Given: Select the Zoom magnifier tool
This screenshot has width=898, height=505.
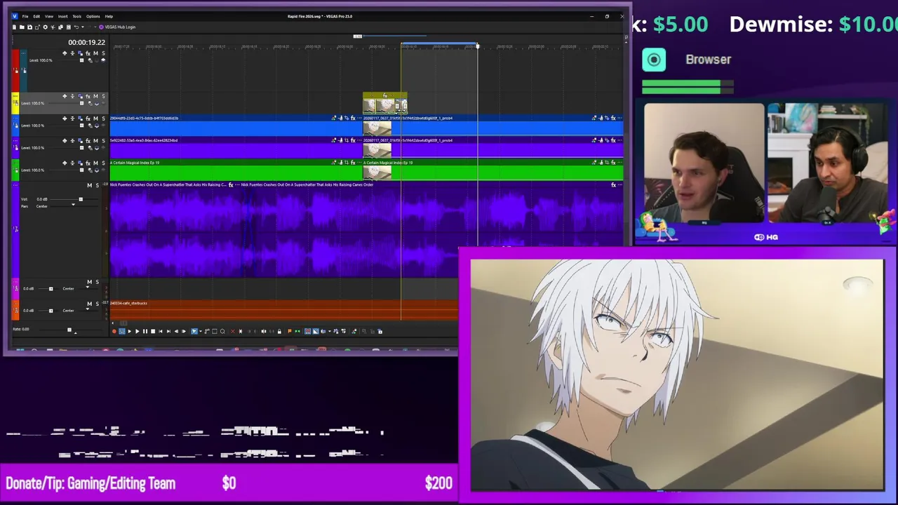Looking at the screenshot, I should 222,331.
